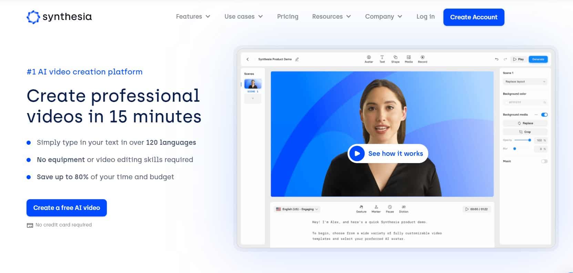Click the Crop button
573x273 pixels.
pos(525,132)
